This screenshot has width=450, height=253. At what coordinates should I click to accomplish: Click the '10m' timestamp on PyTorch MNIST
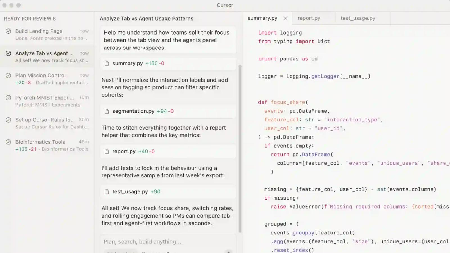[84, 98]
